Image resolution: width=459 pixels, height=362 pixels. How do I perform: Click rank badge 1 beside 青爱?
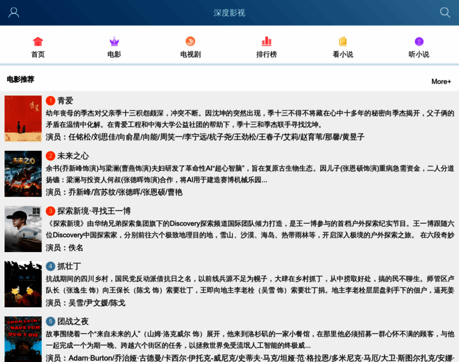51,101
